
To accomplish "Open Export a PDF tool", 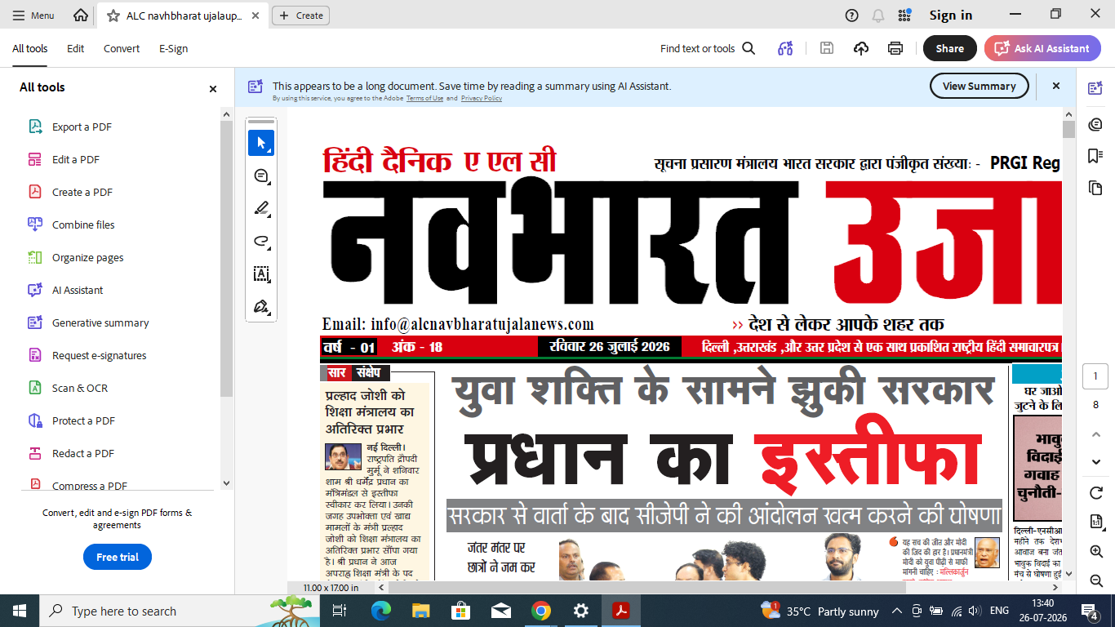I will click(82, 127).
